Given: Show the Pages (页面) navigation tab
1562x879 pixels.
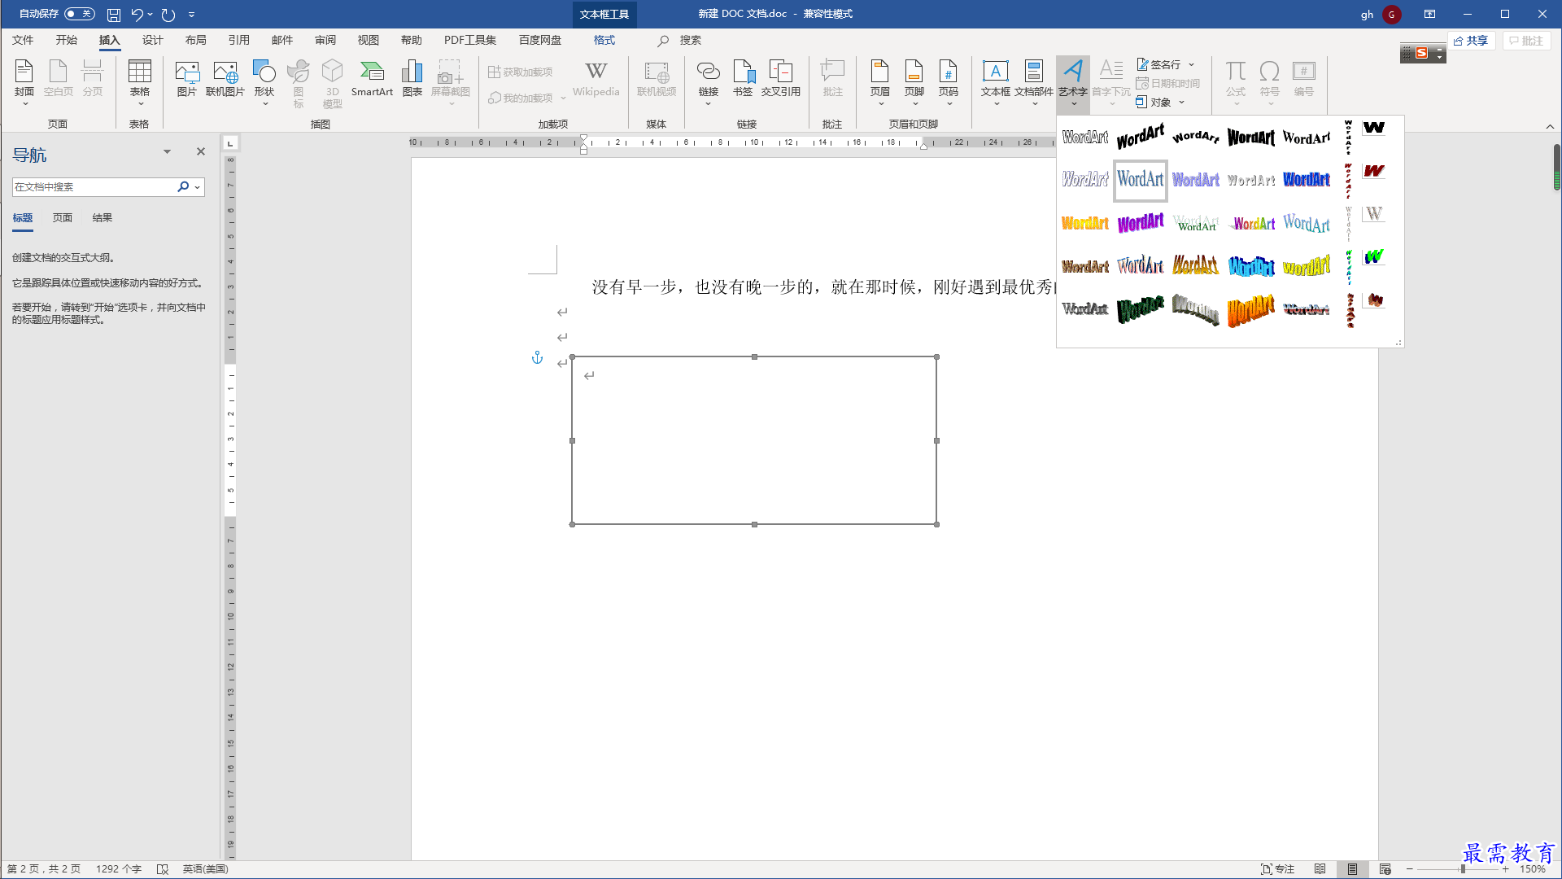Looking at the screenshot, I should pyautogui.click(x=63, y=218).
